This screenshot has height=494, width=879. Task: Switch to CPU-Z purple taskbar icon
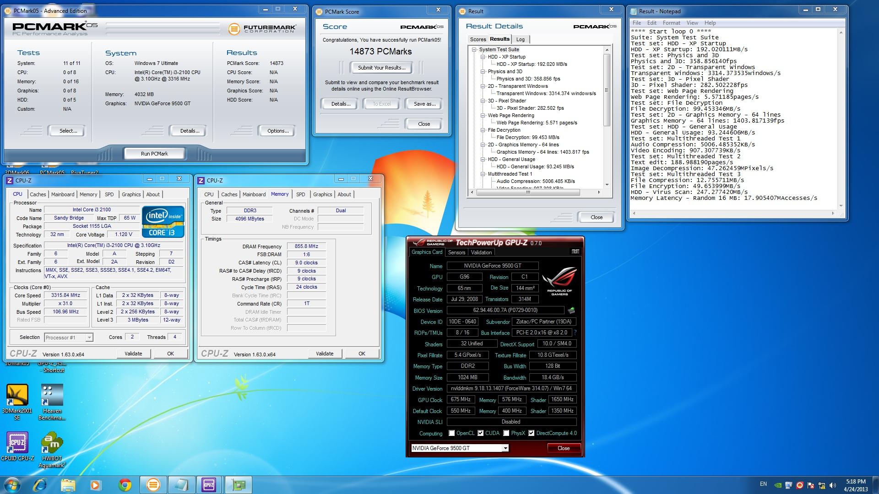209,485
